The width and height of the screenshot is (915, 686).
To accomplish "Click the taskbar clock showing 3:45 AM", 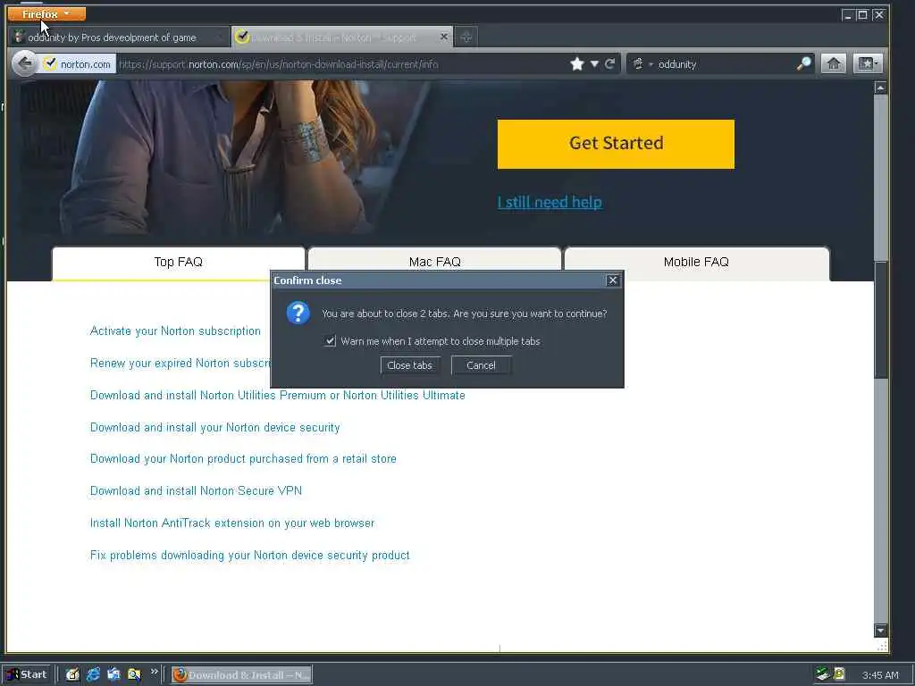I will click(x=880, y=675).
